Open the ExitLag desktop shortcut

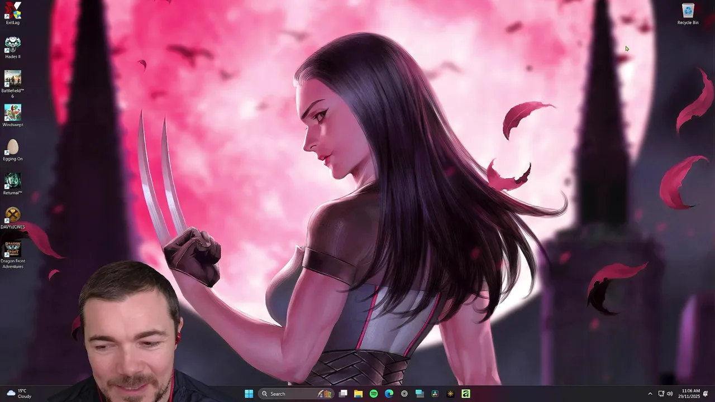[x=12, y=13]
